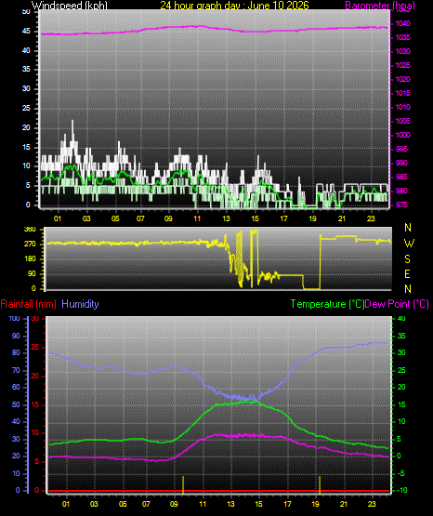
Task: Click the 1040 value on barometer axis
Action: (x=402, y=23)
